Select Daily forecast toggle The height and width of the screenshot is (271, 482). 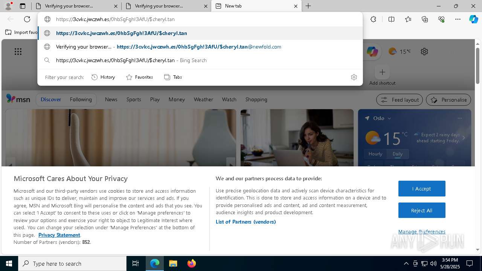tap(398, 154)
